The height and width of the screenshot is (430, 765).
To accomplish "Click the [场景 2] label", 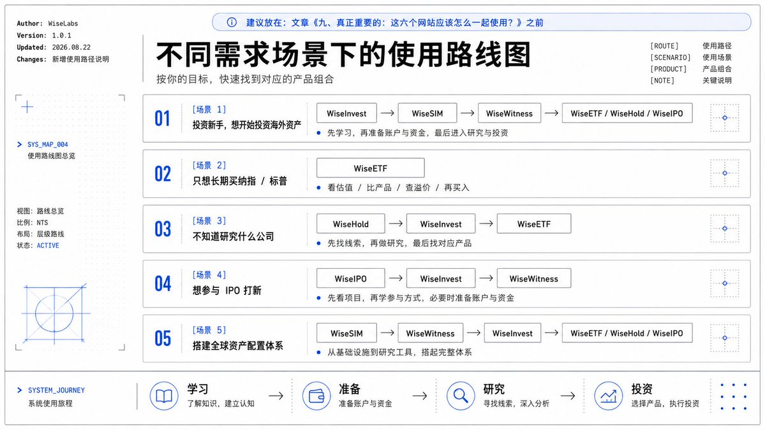I will pos(209,165).
